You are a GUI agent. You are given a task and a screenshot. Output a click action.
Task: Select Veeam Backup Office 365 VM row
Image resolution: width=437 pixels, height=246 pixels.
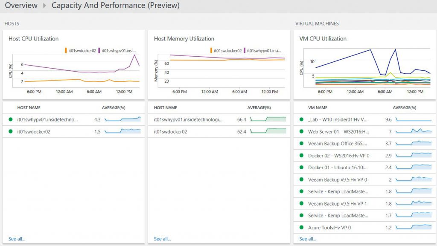[364, 143]
